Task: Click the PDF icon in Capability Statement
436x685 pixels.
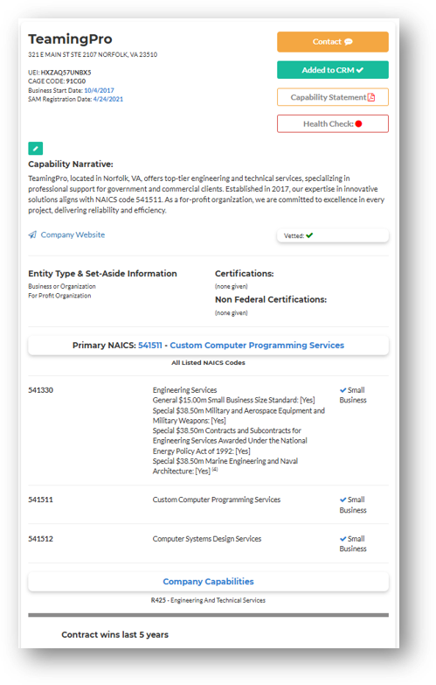Action: click(371, 97)
